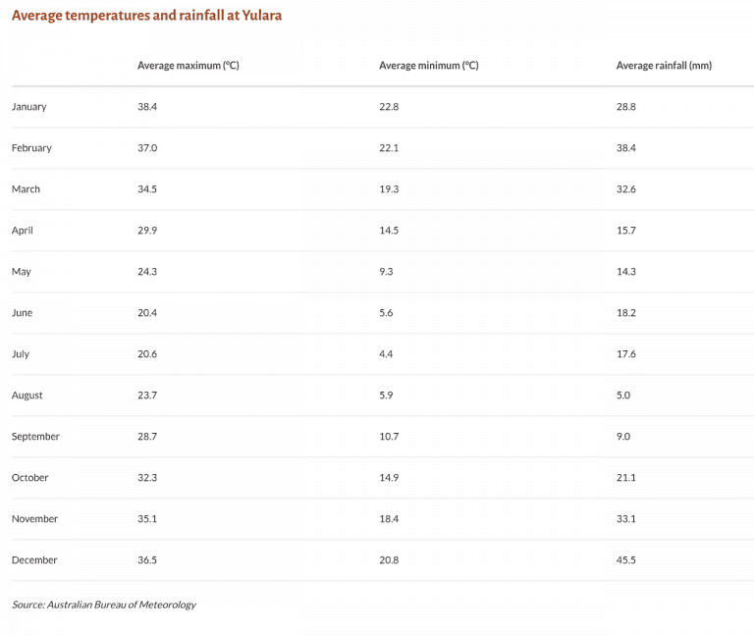
Task: Click the 'Average maximum (°C)' column header
Action: (188, 66)
